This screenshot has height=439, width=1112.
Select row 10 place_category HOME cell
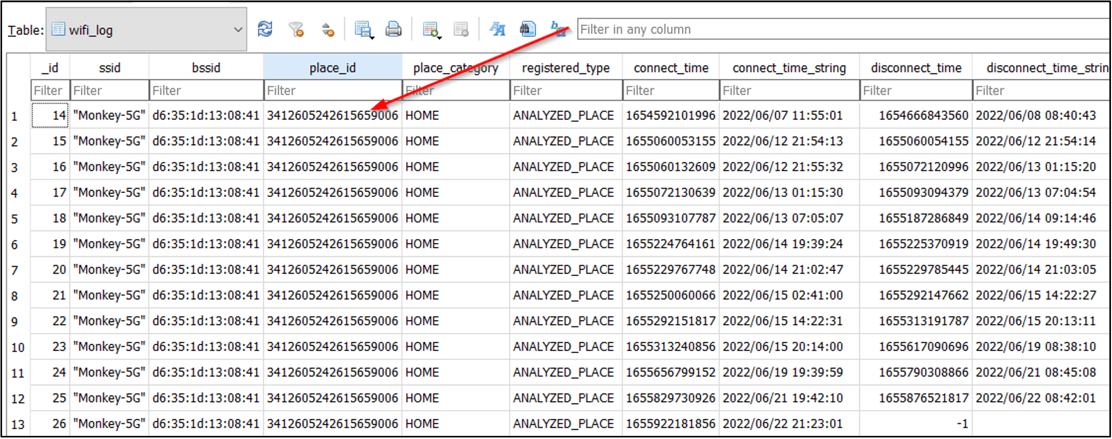pyautogui.click(x=455, y=347)
